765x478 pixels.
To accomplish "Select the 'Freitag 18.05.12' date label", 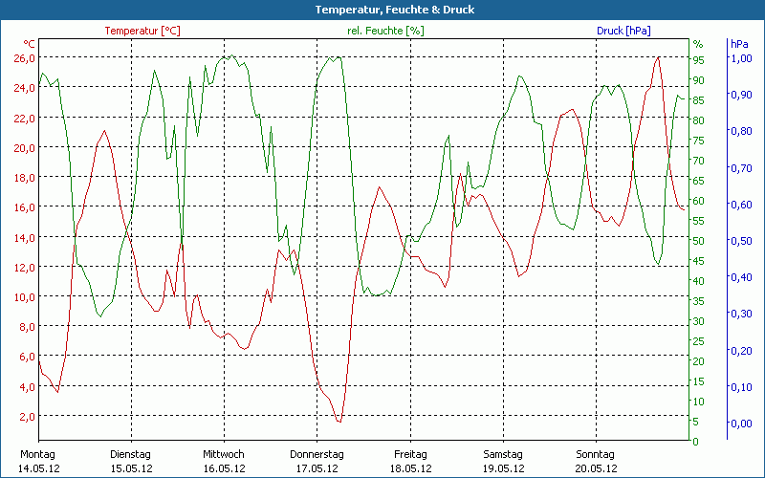I will 409,461.
